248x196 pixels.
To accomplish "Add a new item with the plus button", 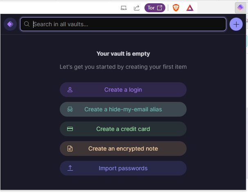I will pyautogui.click(x=236, y=24).
